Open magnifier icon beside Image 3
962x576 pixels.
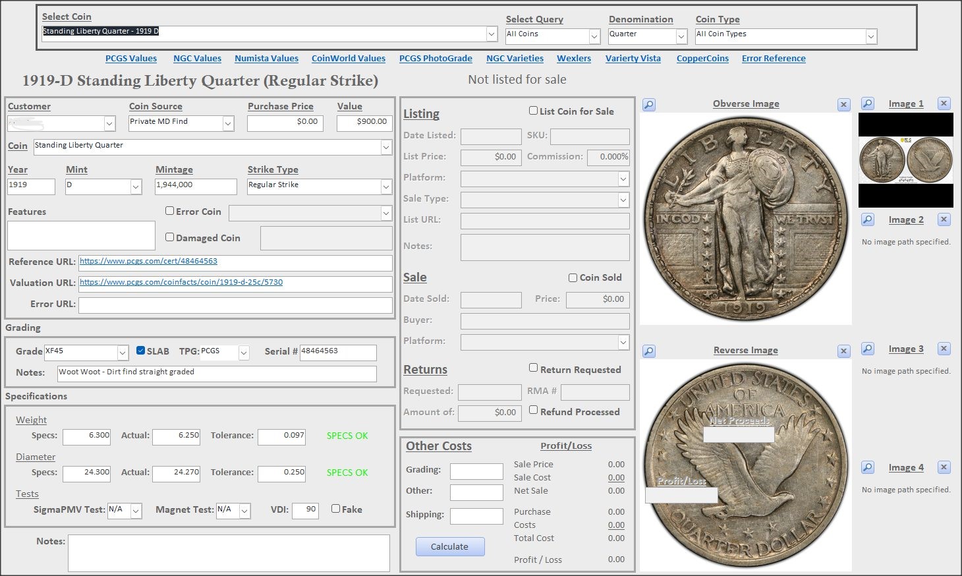tap(868, 349)
